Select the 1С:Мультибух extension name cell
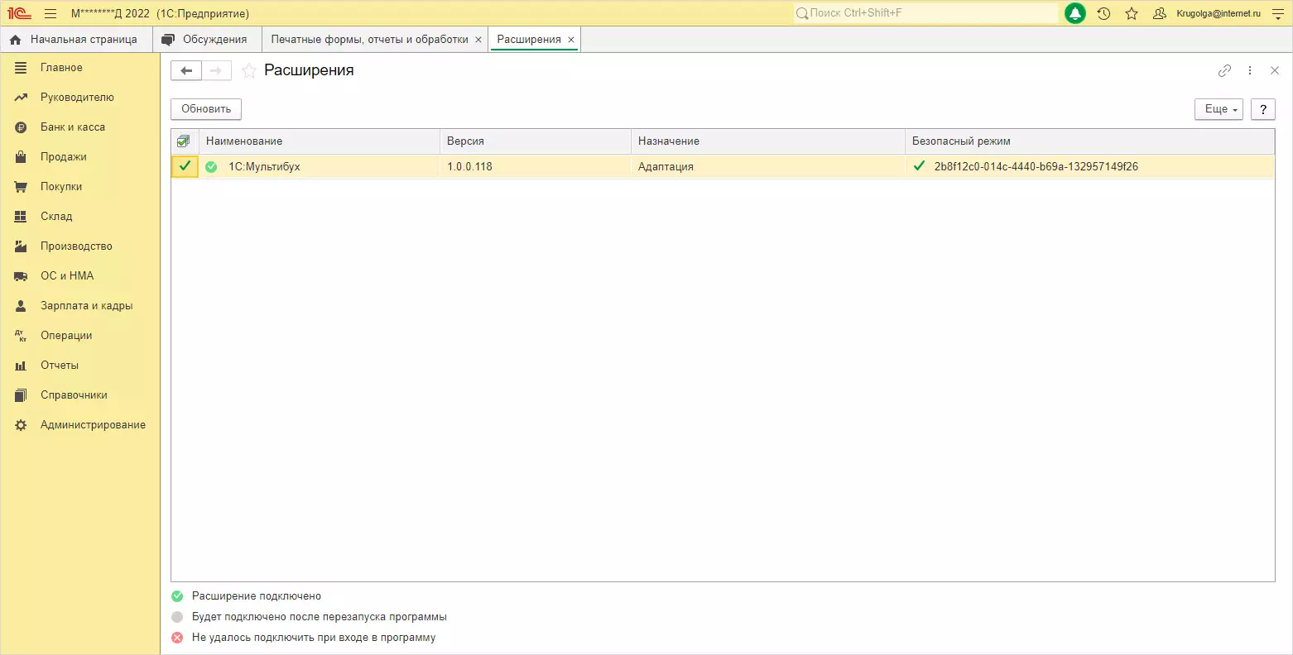This screenshot has width=1293, height=655. [320, 167]
